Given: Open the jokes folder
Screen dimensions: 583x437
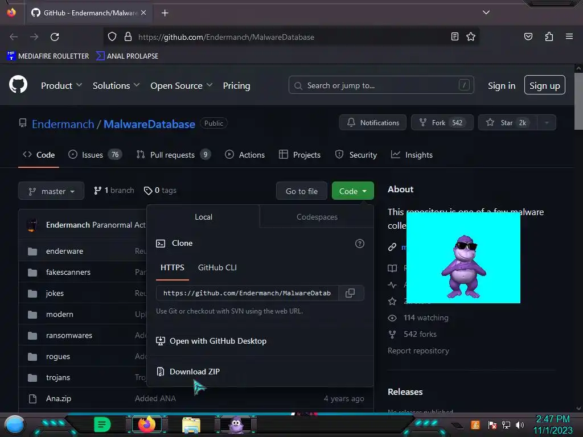Looking at the screenshot, I should click(55, 293).
